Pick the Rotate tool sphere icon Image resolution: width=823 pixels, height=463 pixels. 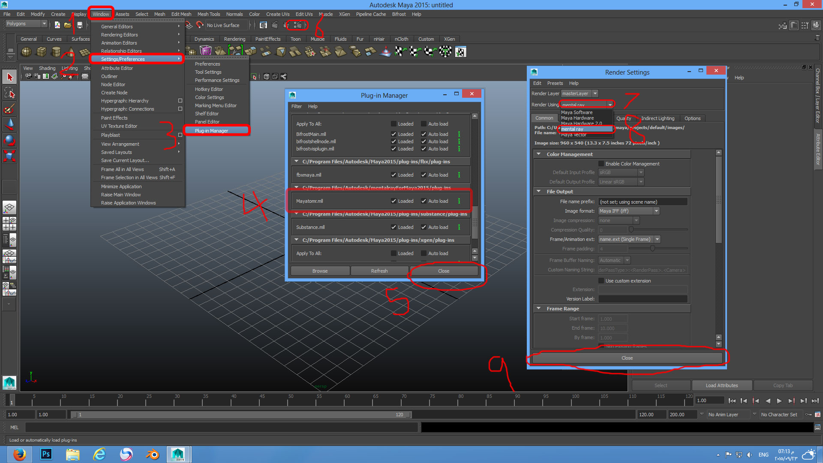(x=9, y=140)
